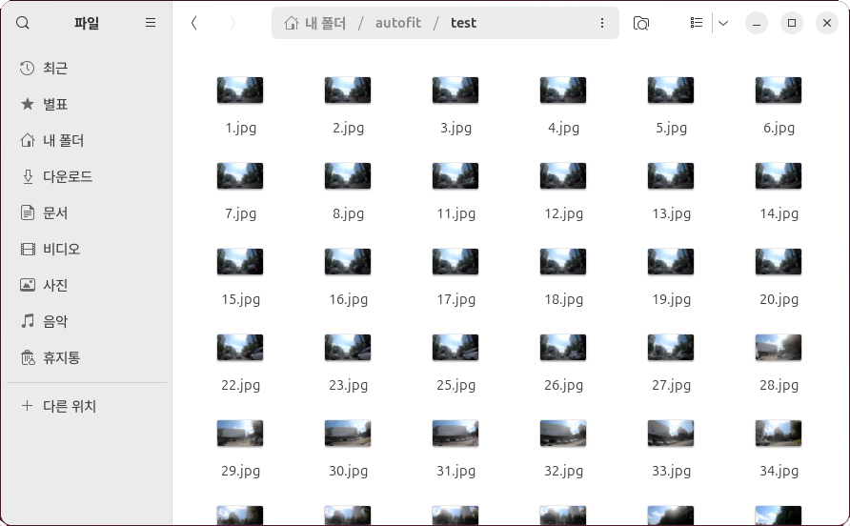Image resolution: width=850 pixels, height=526 pixels.
Task: Select the 16.jpg thumbnail
Action: tap(348, 261)
